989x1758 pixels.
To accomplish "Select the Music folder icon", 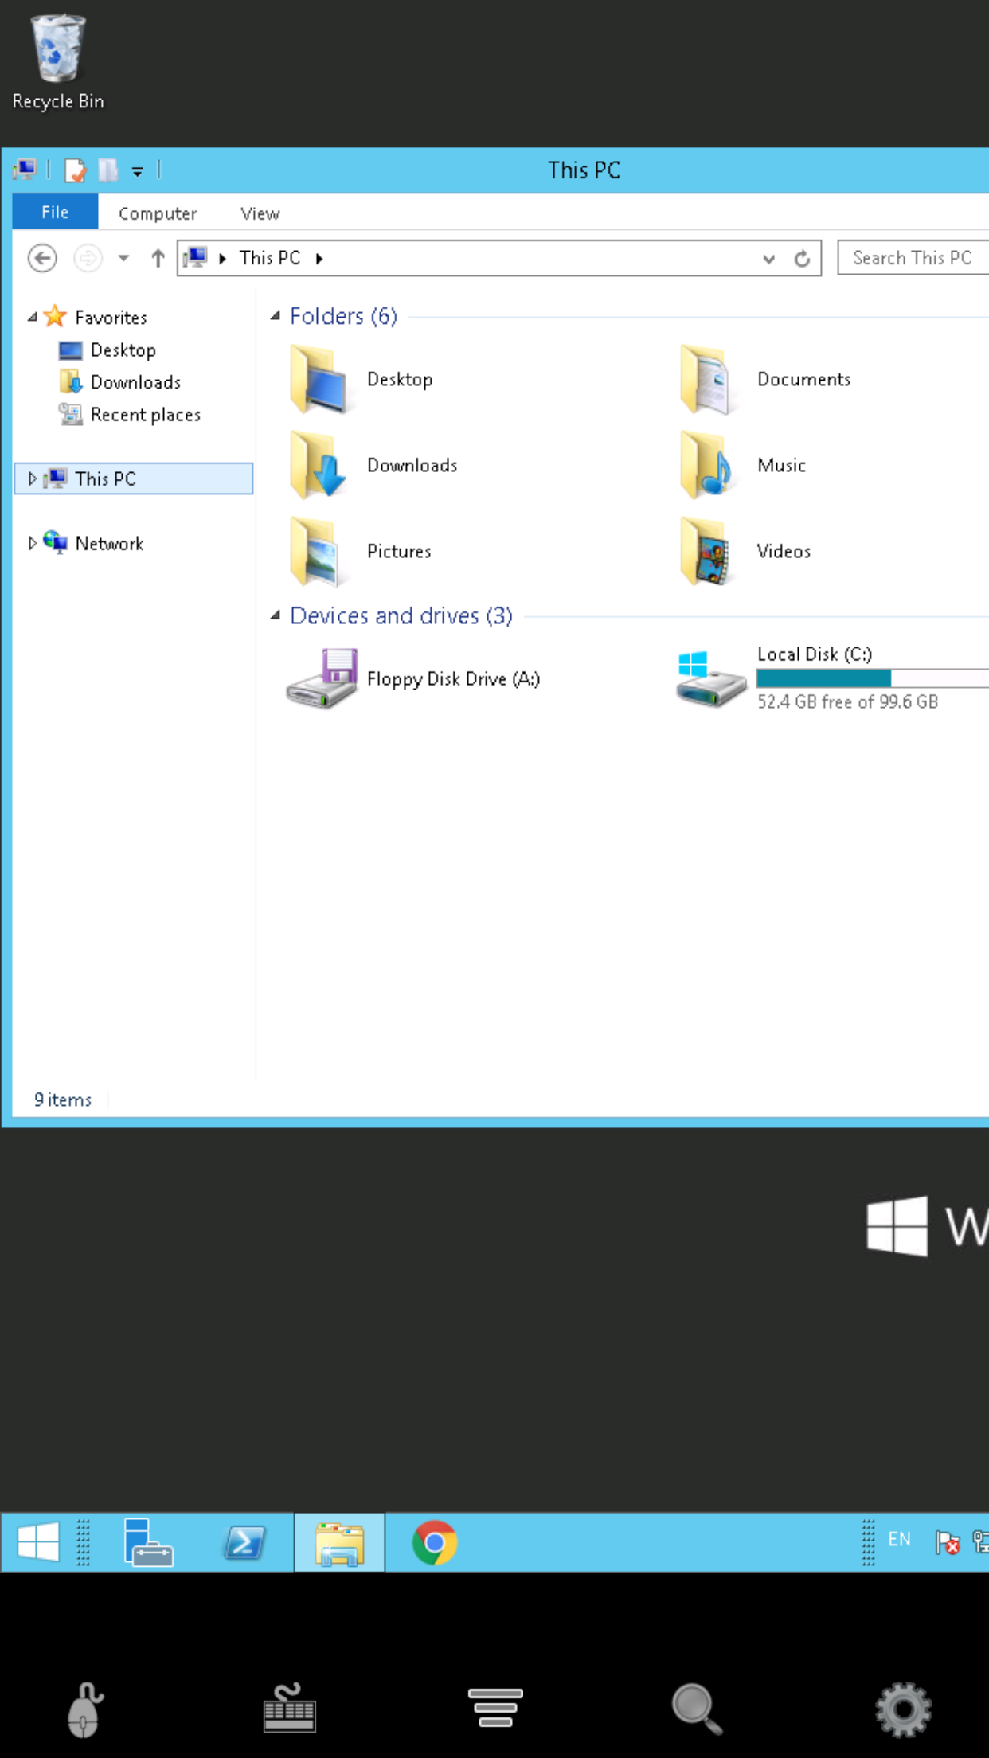I will [x=709, y=466].
